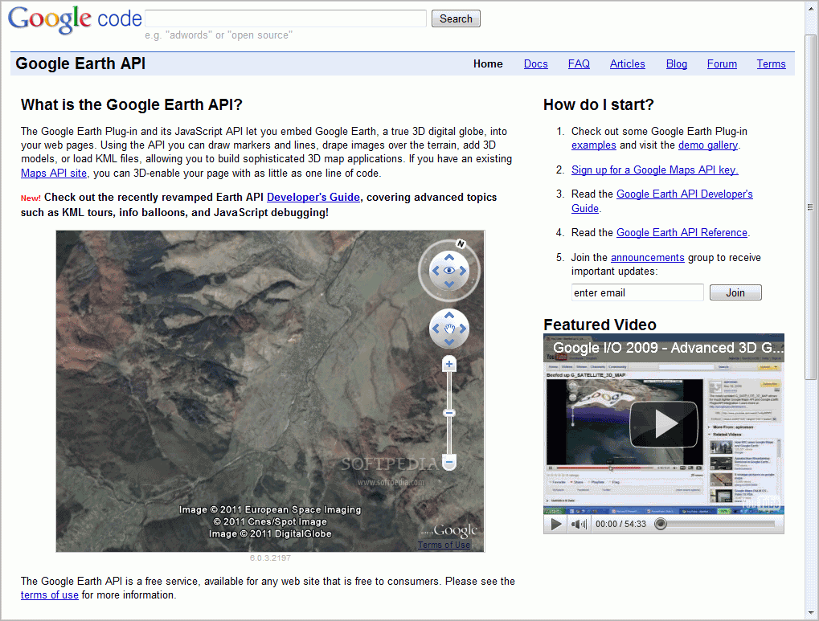
Task: Click the Google code search box
Action: coord(285,18)
